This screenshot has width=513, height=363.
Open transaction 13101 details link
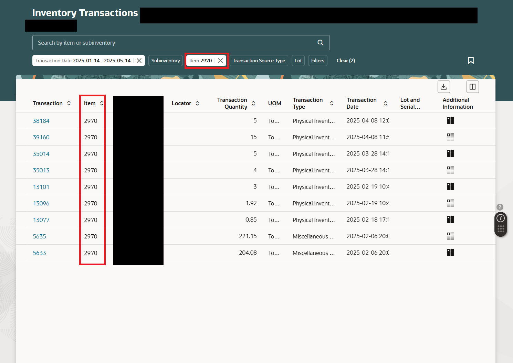coord(41,186)
